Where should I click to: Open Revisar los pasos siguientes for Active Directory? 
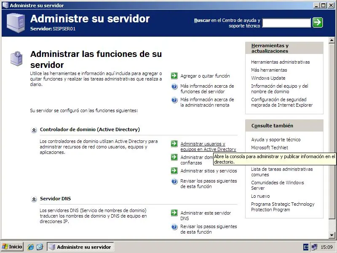(x=209, y=184)
